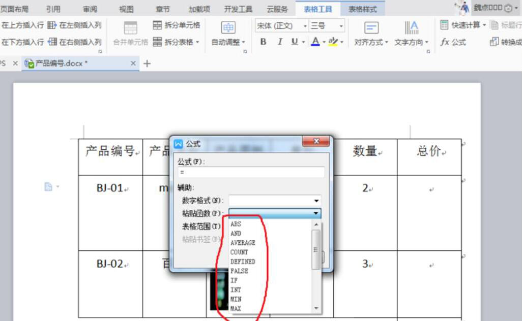522x321 pixels.
Task: Switch to the 加载项 ribbon tab
Action: (x=199, y=9)
